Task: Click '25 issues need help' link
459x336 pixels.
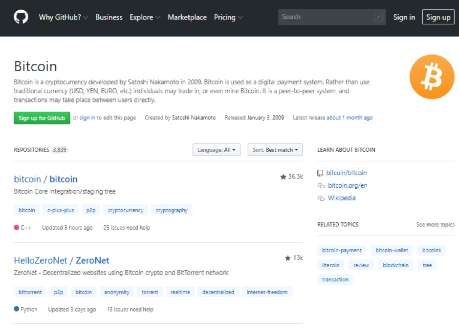Action: pos(127,228)
